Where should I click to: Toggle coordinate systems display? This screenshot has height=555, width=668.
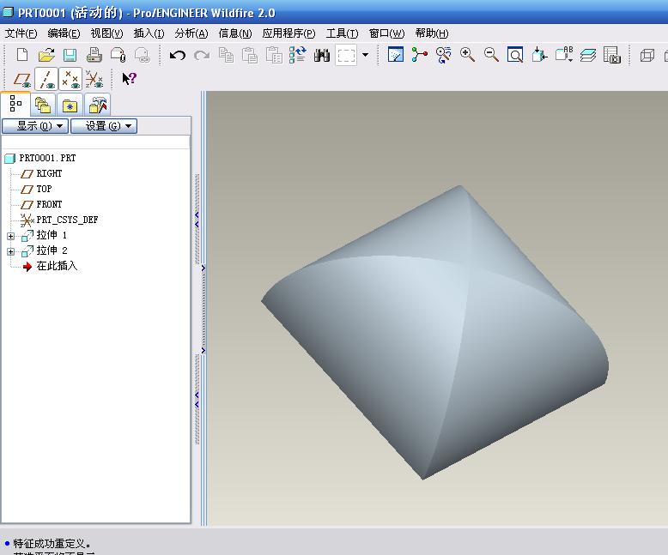94,80
